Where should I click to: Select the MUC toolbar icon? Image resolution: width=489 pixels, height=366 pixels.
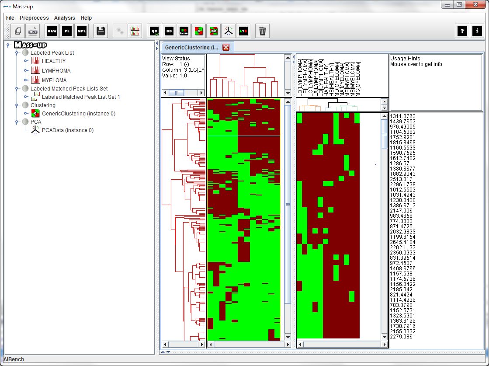pyautogui.click(x=32, y=31)
